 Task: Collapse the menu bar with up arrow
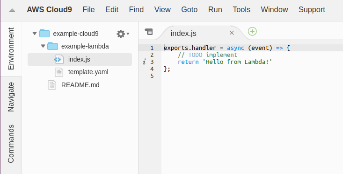pos(12,10)
